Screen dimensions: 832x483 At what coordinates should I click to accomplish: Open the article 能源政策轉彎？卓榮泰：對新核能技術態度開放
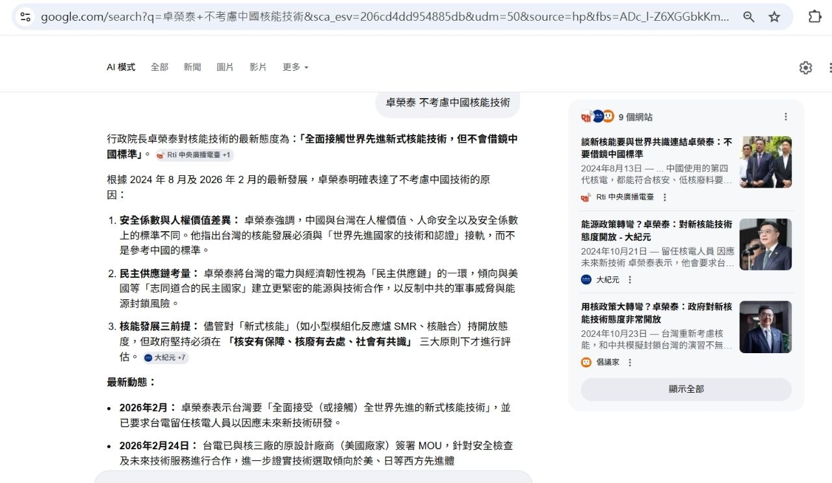point(656,230)
